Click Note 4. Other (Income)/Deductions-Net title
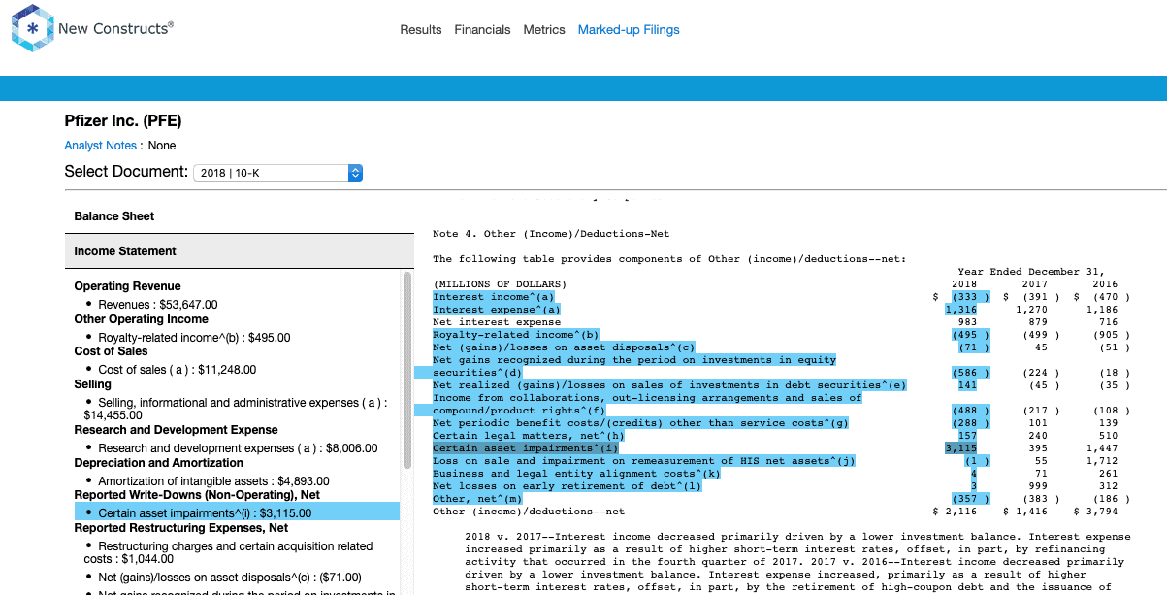This screenshot has height=595, width=1167. pos(551,234)
